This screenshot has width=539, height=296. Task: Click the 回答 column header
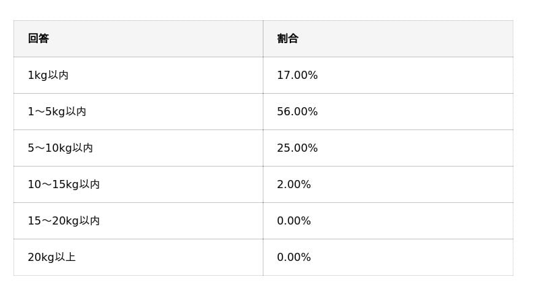click(38, 38)
